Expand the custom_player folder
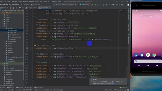162x91 pixels. (x=4, y=41)
